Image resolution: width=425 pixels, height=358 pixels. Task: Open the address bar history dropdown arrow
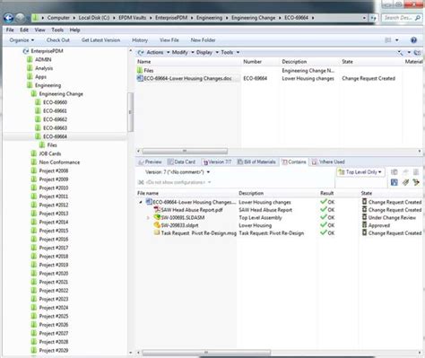click(364, 18)
